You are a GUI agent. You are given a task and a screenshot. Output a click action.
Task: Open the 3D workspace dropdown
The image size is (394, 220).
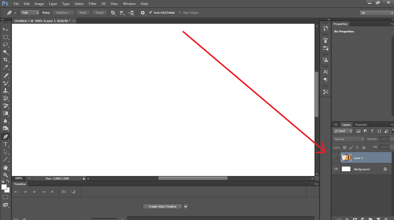pyautogui.click(x=376, y=13)
